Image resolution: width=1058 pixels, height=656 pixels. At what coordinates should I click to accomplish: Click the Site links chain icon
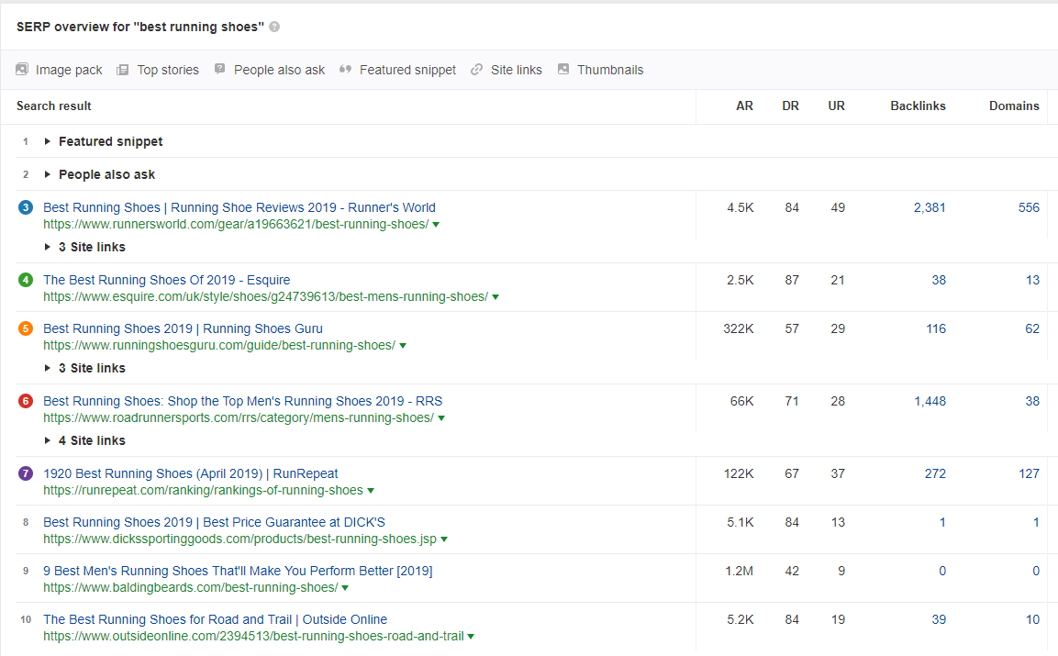point(476,70)
